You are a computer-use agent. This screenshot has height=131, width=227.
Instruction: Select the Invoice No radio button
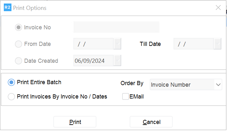coord(19,27)
